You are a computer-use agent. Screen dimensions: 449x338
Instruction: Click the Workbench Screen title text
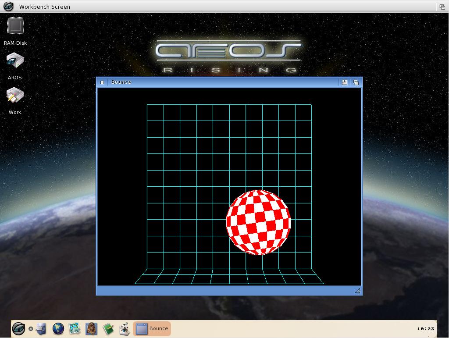[45, 7]
